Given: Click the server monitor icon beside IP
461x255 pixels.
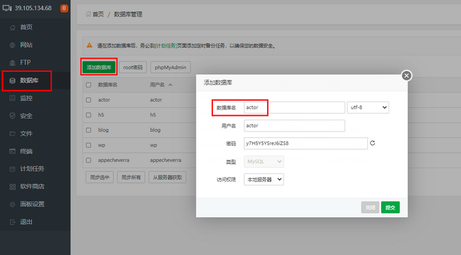Looking at the screenshot, I should click(x=7, y=8).
